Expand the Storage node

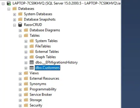tap(20, 100)
